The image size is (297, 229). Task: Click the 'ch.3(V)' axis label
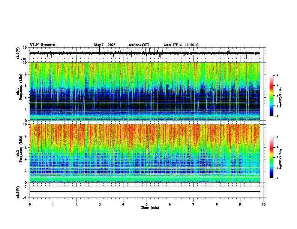click(x=18, y=192)
